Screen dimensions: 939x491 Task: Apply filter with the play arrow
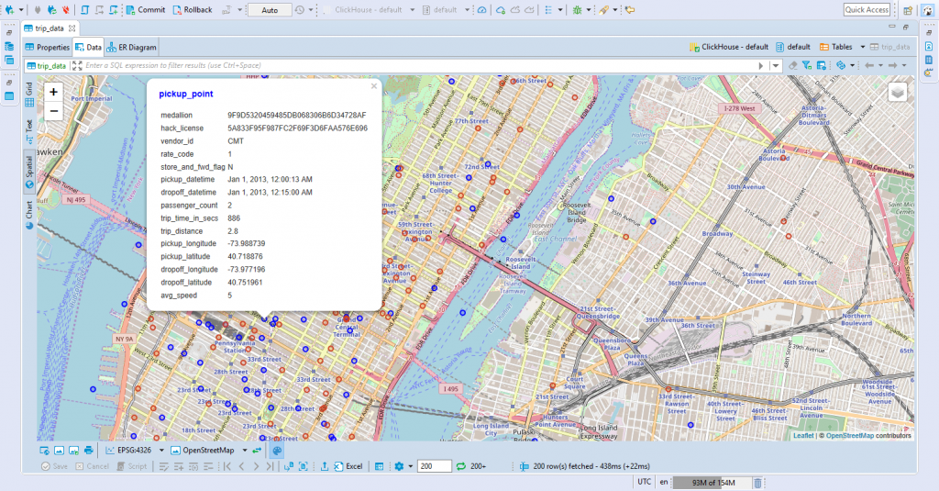tap(761, 65)
